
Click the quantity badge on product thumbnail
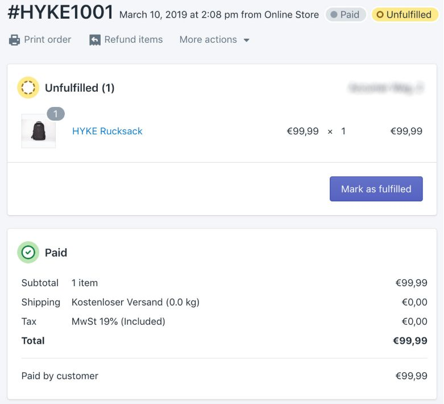[56, 114]
